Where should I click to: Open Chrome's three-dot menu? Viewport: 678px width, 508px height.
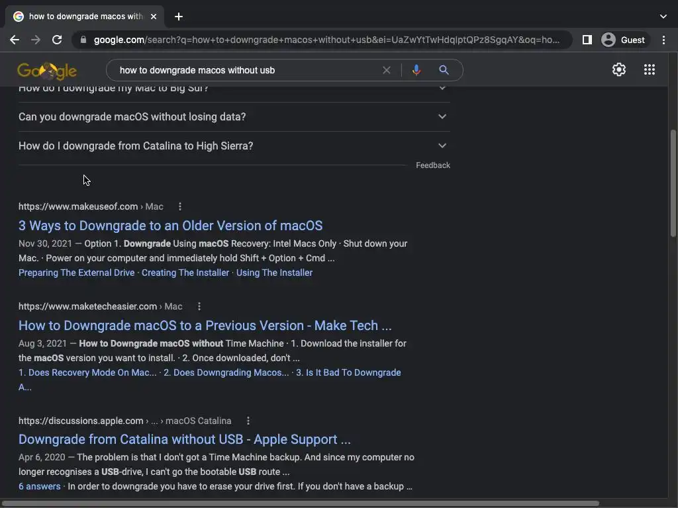tap(663, 40)
